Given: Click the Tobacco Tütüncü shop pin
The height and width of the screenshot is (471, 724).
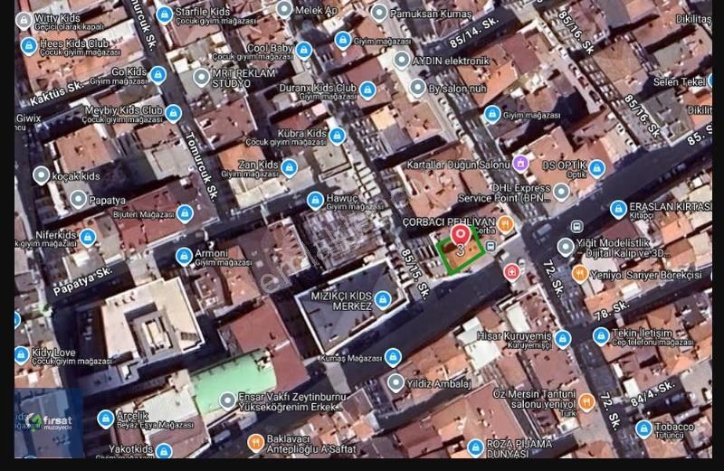Looking at the screenshot, I should pos(643,429).
